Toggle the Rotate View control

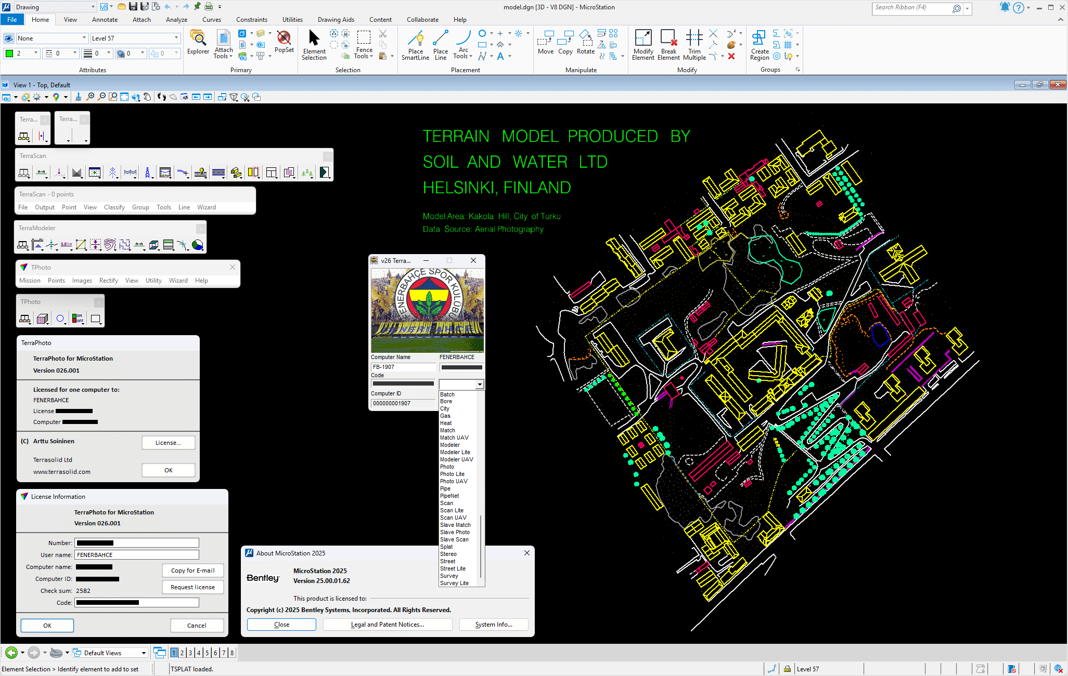point(136,97)
